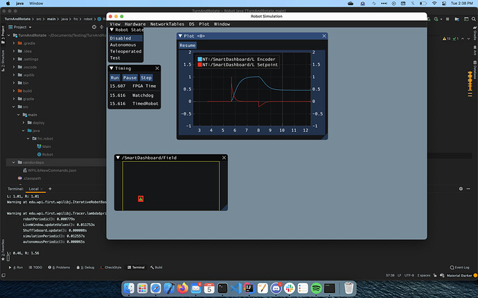478x298 pixels.
Task: Hide the terminal panel with minus icon
Action: click(x=468, y=189)
